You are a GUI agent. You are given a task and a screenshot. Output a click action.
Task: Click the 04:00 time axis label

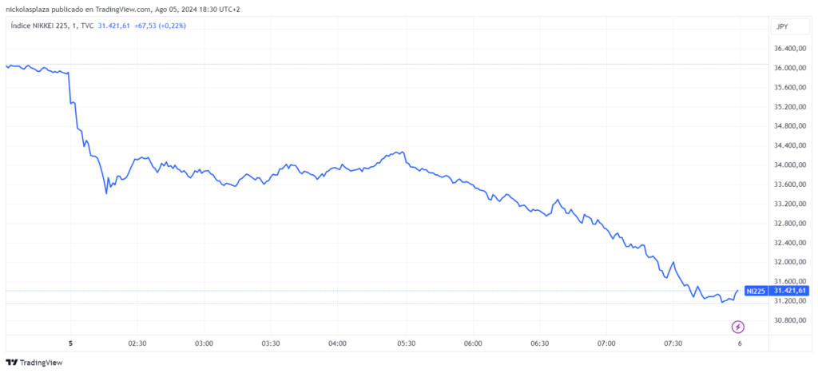tap(337, 343)
